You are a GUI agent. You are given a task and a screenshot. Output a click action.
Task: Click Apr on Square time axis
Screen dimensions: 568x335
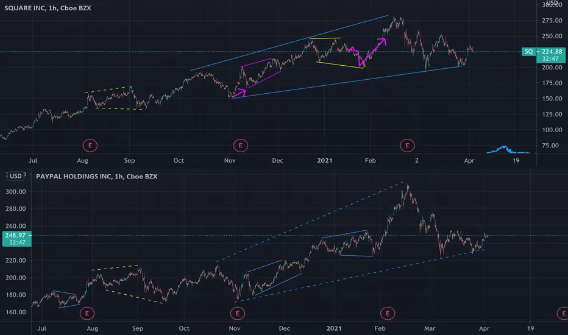pos(469,160)
